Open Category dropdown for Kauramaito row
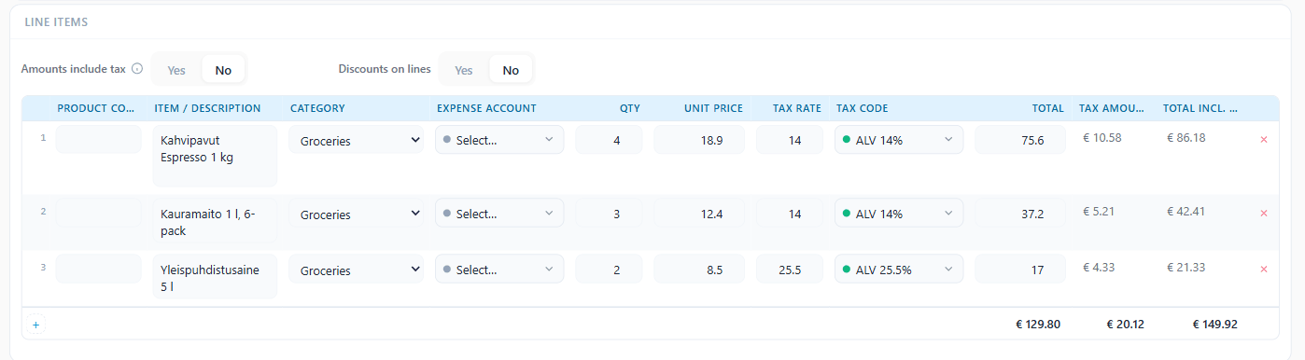 click(357, 214)
